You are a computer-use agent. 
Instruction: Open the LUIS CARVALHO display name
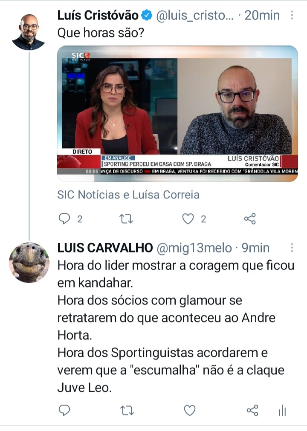[x=105, y=248]
